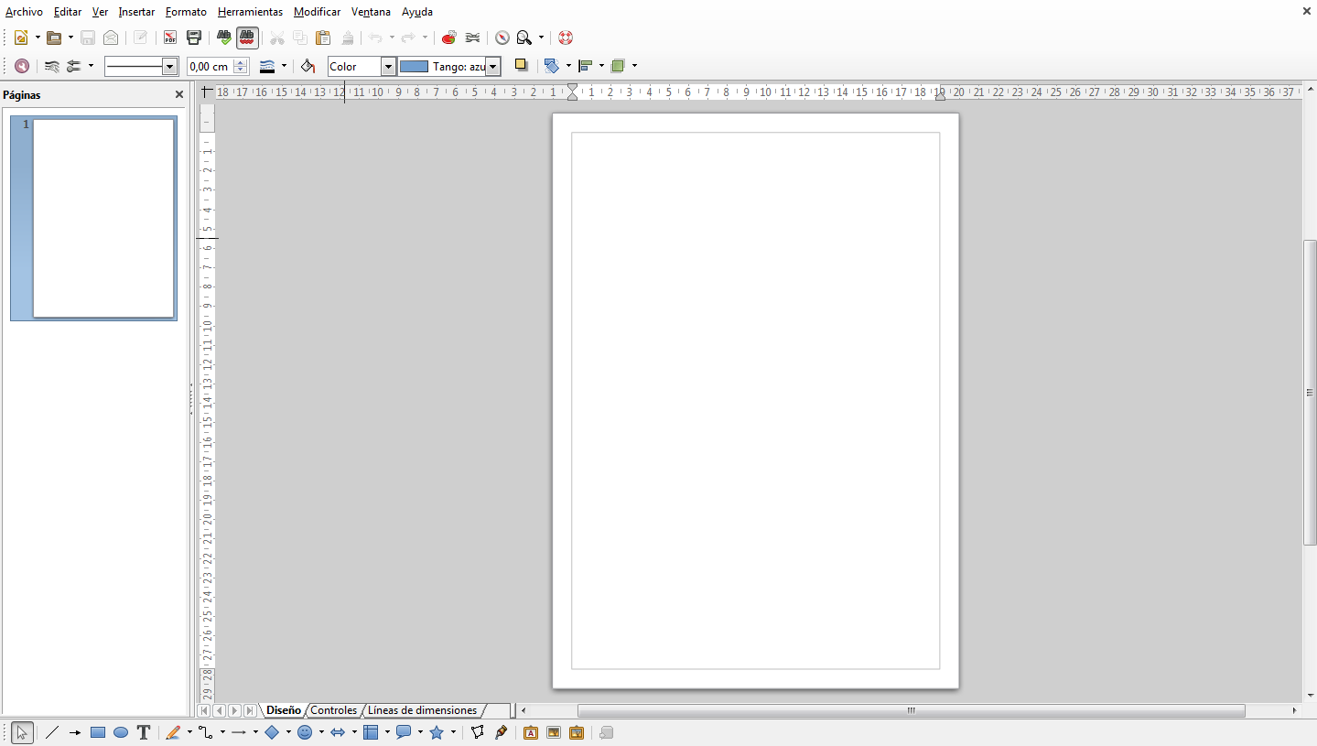Screen dimensions: 1317x746
Task: Open the basic shapes dropdown arrow
Action: (x=288, y=732)
